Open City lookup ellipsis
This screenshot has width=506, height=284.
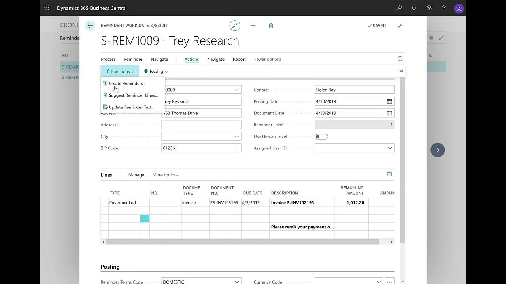coord(237,136)
